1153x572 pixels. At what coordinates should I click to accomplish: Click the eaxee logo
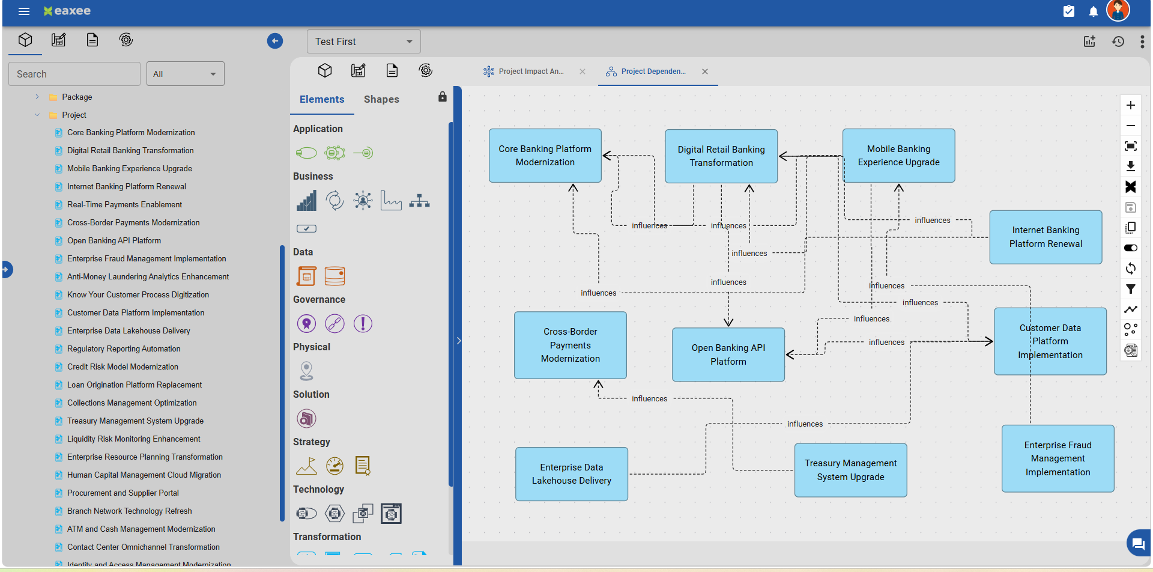(x=67, y=11)
